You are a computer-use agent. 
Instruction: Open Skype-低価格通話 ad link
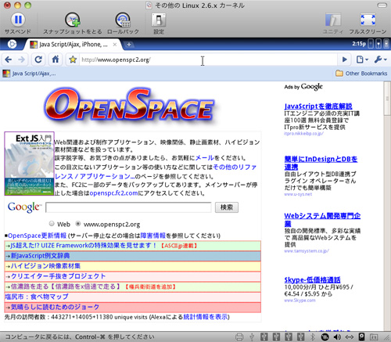point(312,280)
